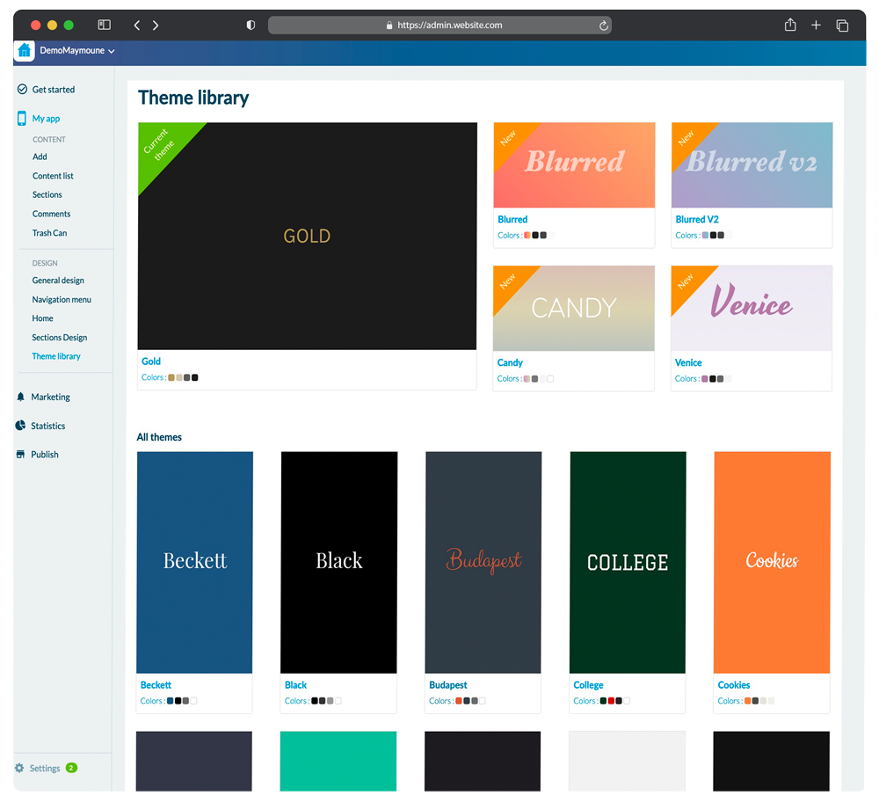Go to Sections in the sidebar
Image resolution: width=879 pixels, height=803 pixels.
click(x=47, y=194)
